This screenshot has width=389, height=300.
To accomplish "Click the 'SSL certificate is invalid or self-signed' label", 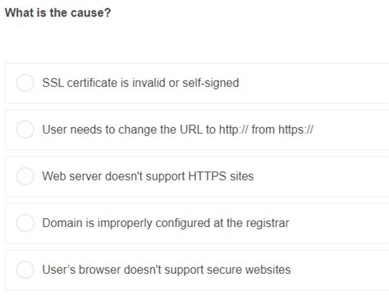I will click(x=140, y=83).
